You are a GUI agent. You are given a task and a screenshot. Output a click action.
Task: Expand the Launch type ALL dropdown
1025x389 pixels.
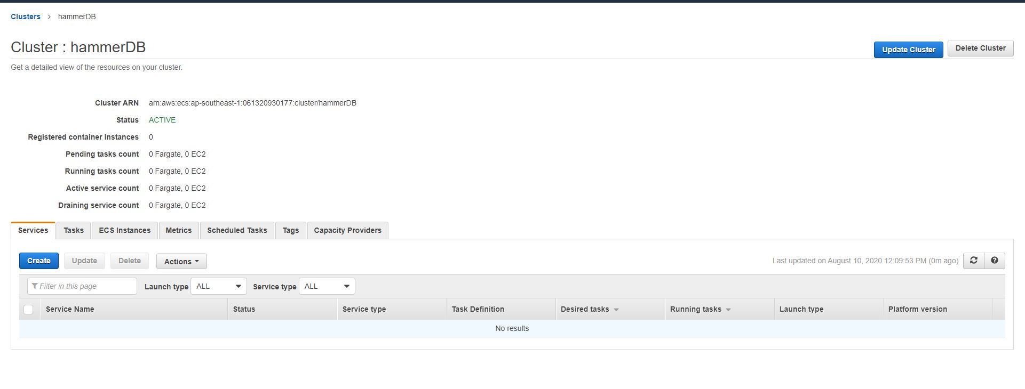tap(219, 286)
